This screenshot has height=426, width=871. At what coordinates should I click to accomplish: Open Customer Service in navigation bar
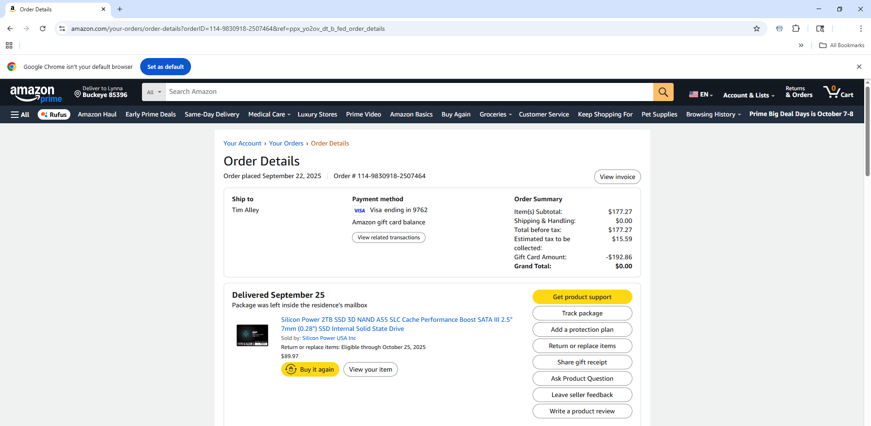[x=543, y=115]
